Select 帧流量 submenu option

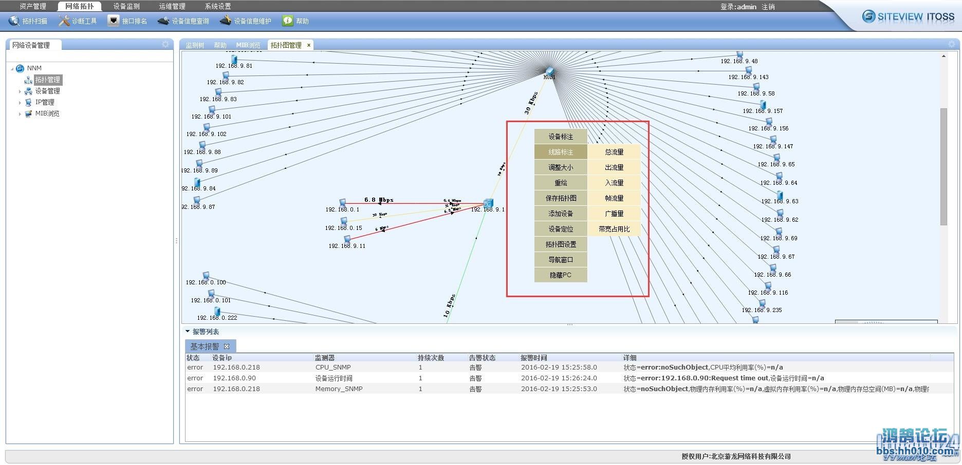pyautogui.click(x=614, y=198)
